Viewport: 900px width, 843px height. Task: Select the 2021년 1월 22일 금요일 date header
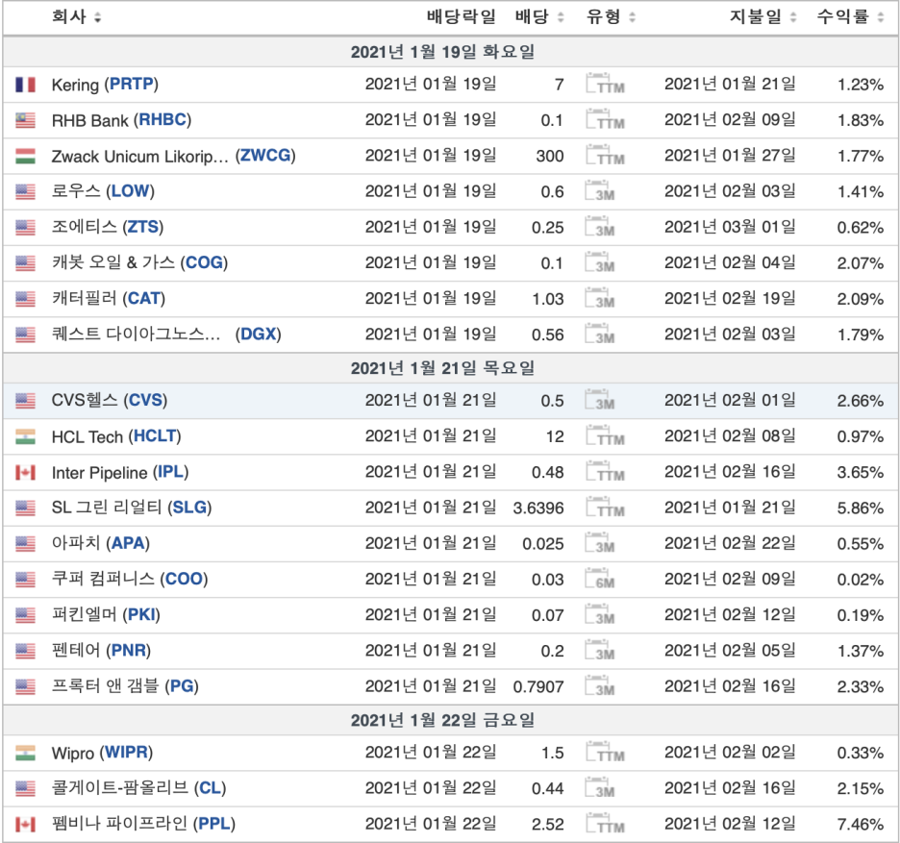pos(442,720)
